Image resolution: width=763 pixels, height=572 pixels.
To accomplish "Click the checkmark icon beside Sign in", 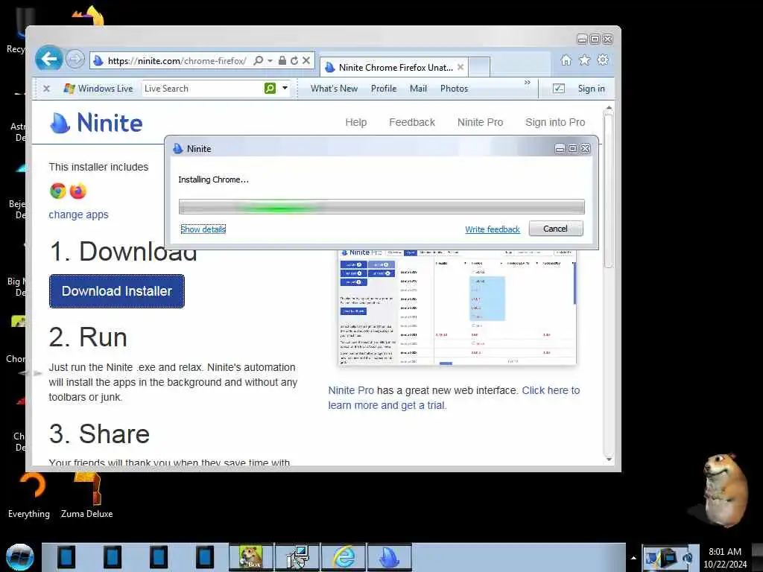I will pyautogui.click(x=559, y=89).
